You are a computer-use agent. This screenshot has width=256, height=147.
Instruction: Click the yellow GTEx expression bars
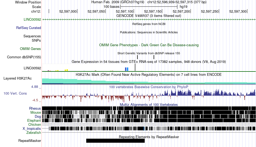[x=66, y=70]
